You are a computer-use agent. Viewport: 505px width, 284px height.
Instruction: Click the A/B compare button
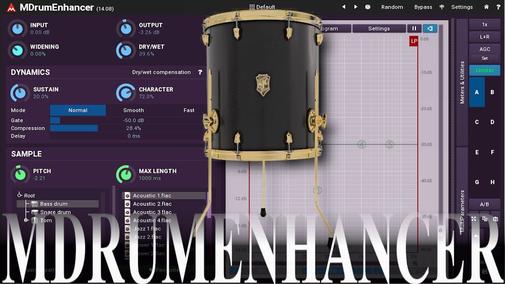[x=484, y=204]
